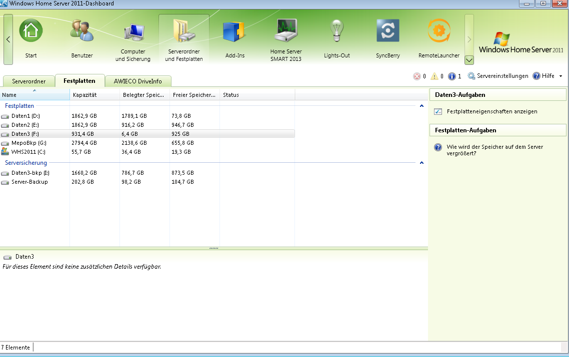
Task: Click the yellow warning alerts icon
Action: click(434, 76)
